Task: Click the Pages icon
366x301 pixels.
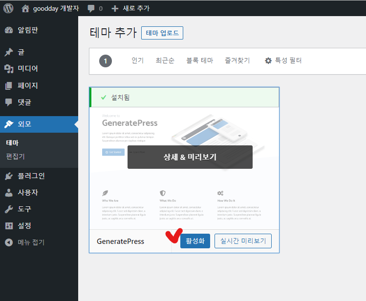Action: tap(9, 85)
